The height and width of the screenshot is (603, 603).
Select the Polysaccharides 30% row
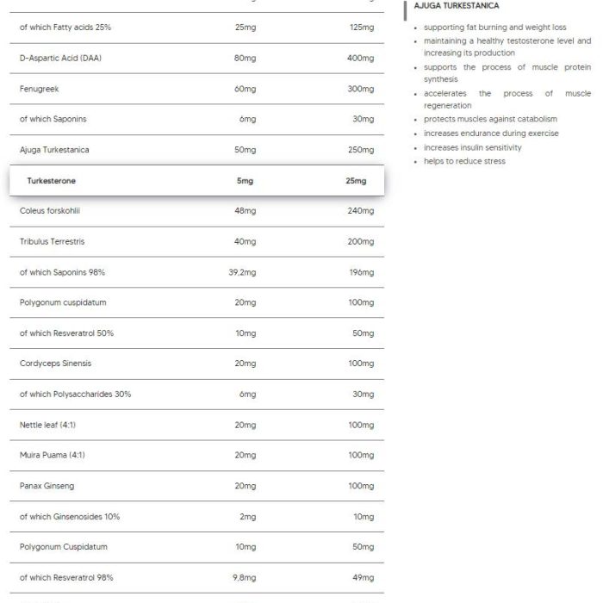coord(196,395)
